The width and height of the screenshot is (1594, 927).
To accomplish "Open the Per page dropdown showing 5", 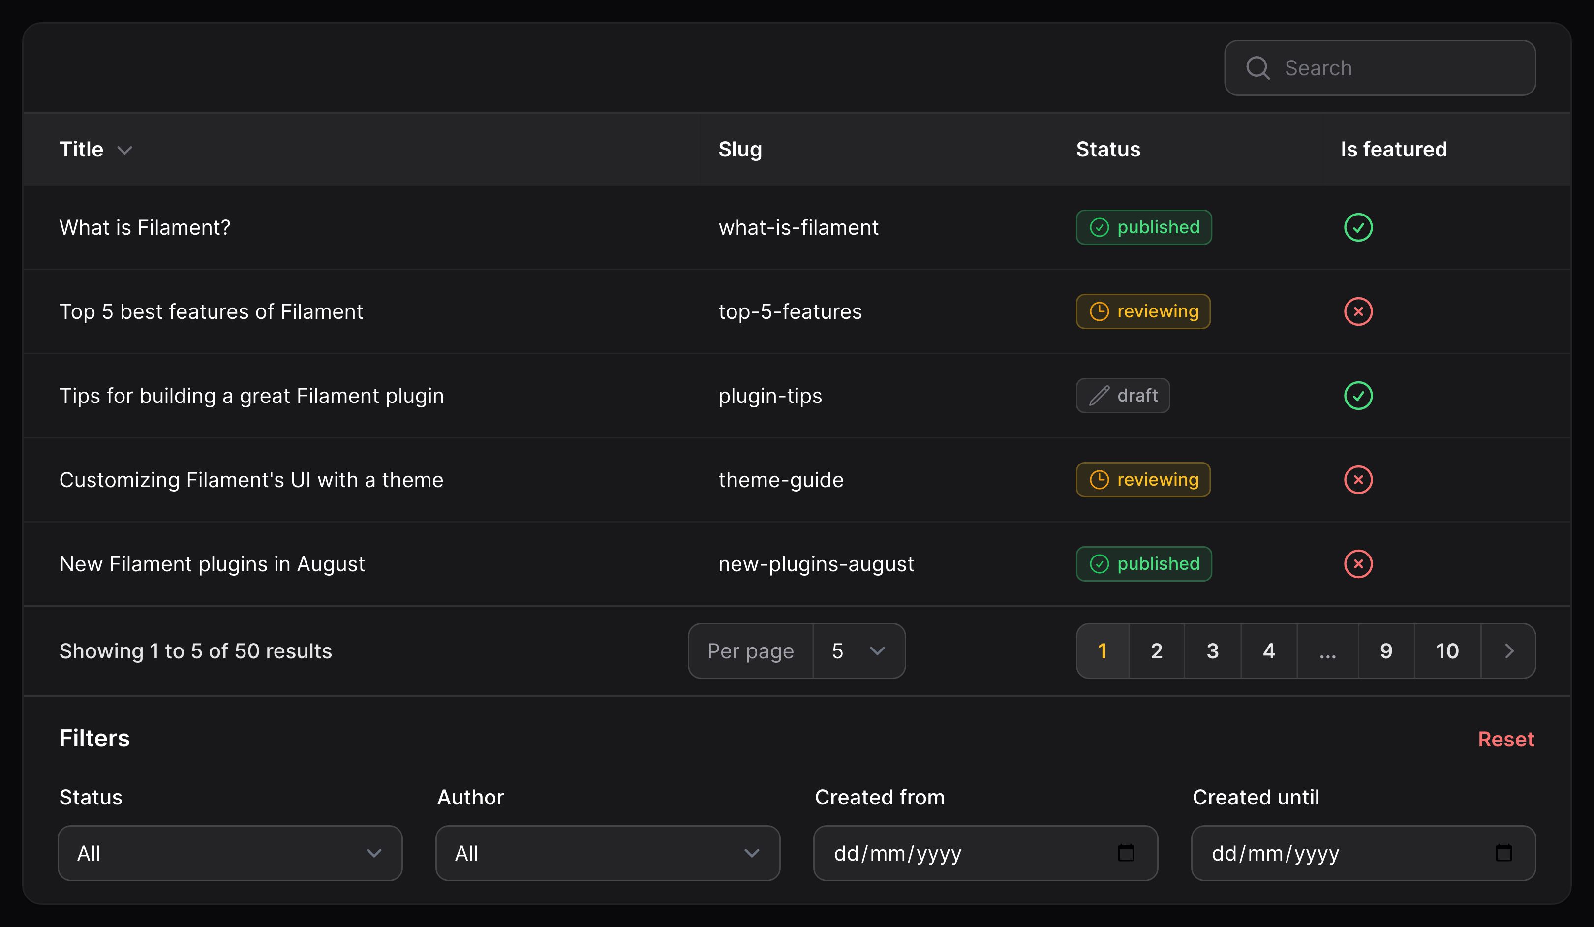I will pyautogui.click(x=858, y=651).
